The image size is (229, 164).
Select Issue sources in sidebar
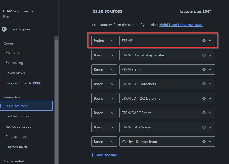(26, 106)
